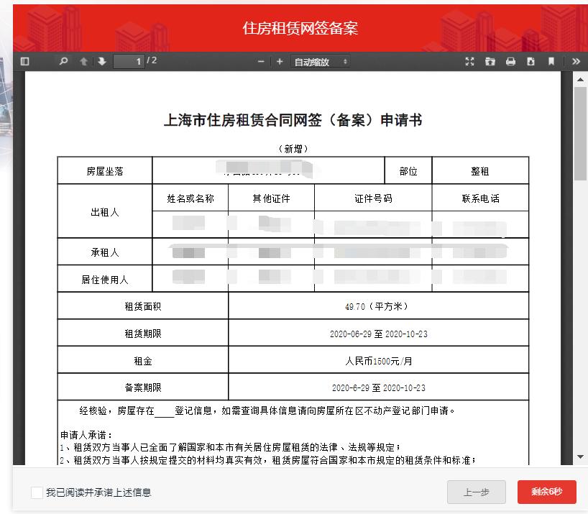
Task: Click the （新增） subtitle text
Action: tap(293, 149)
